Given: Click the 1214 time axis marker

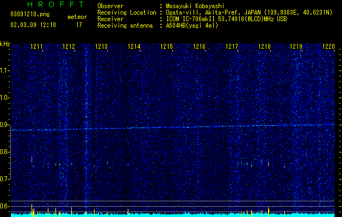Looking at the screenshot, I should point(134,47).
